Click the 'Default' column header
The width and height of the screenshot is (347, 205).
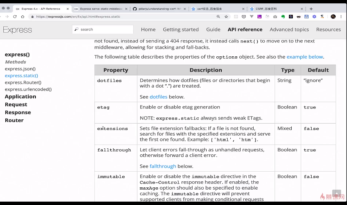[318, 70]
